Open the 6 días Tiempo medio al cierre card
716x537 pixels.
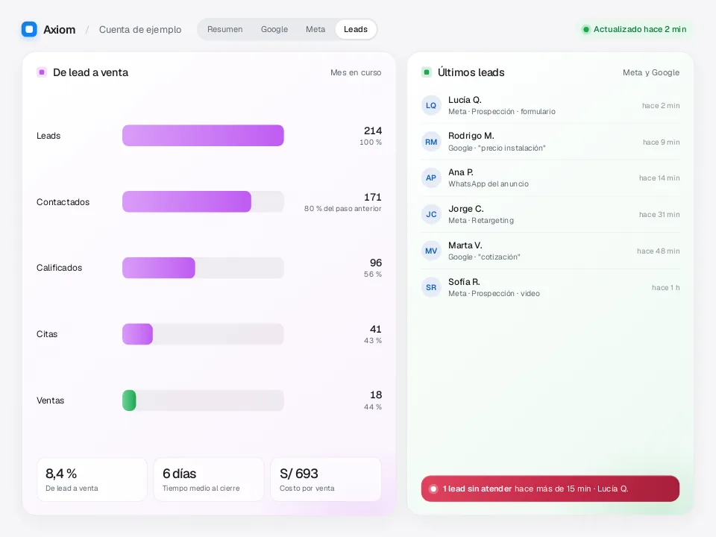tap(209, 480)
